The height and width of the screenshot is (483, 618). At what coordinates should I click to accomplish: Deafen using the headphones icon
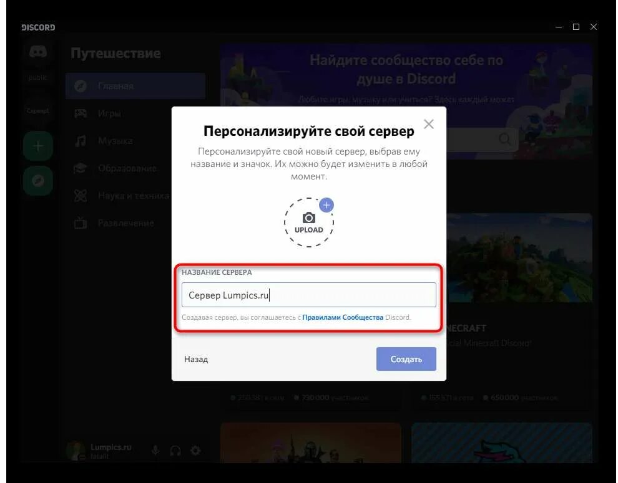tap(175, 451)
